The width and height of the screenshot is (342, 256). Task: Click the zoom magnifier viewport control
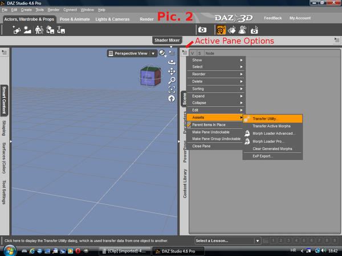pos(172,81)
